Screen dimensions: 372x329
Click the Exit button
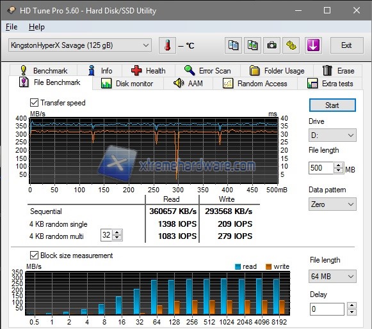pyautogui.click(x=346, y=45)
